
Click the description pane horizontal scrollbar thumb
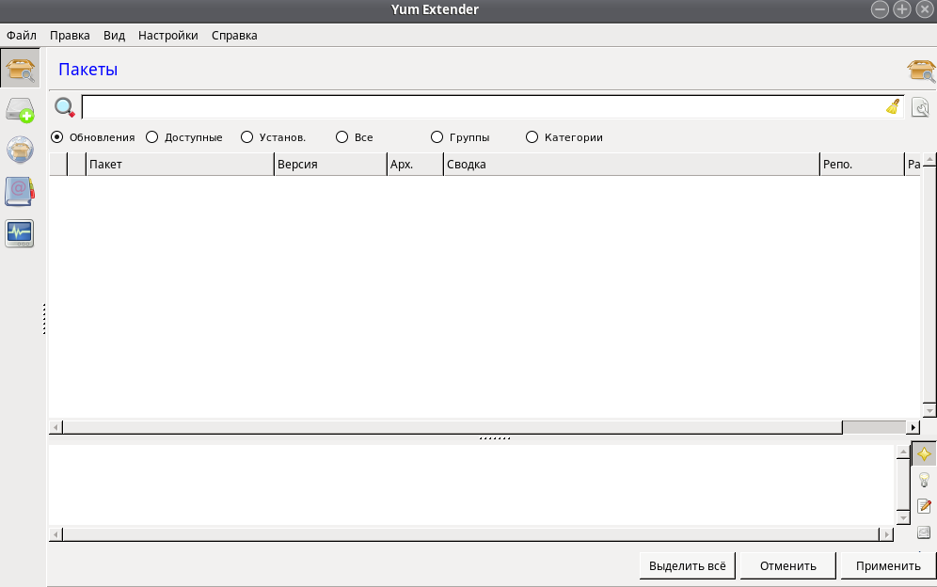[470, 533]
